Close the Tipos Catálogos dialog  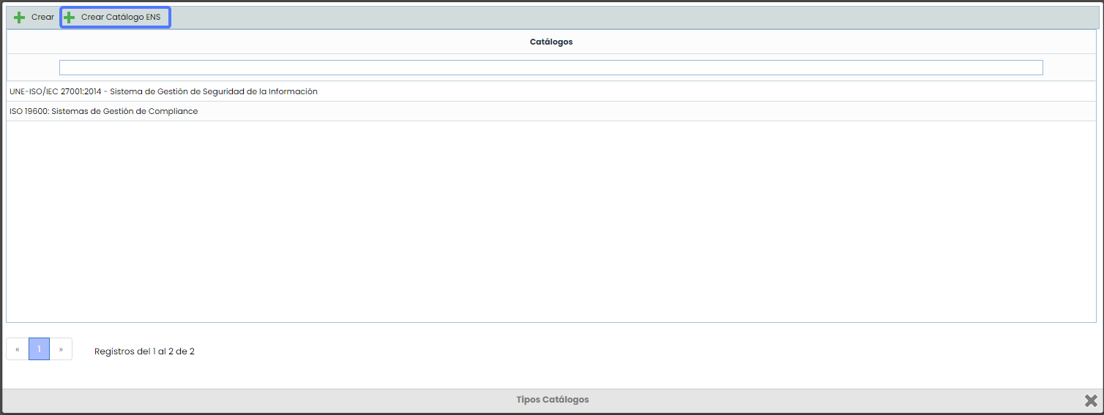point(1091,400)
